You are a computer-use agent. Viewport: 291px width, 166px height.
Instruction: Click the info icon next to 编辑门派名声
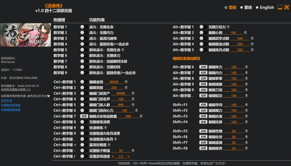click(x=133, y=99)
